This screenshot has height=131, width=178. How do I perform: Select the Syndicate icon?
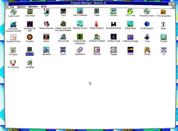(x=80, y=37)
